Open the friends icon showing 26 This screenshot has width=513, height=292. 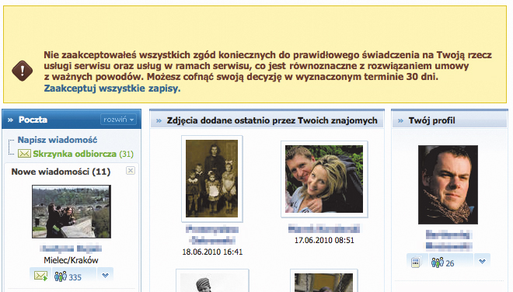443,262
